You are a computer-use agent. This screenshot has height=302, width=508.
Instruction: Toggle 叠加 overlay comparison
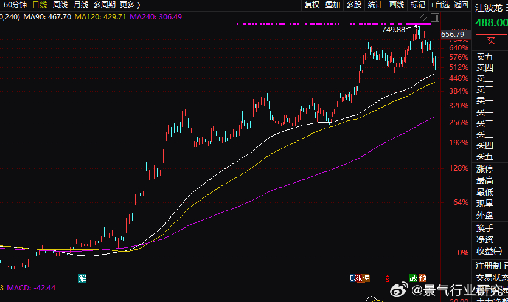(333, 5)
